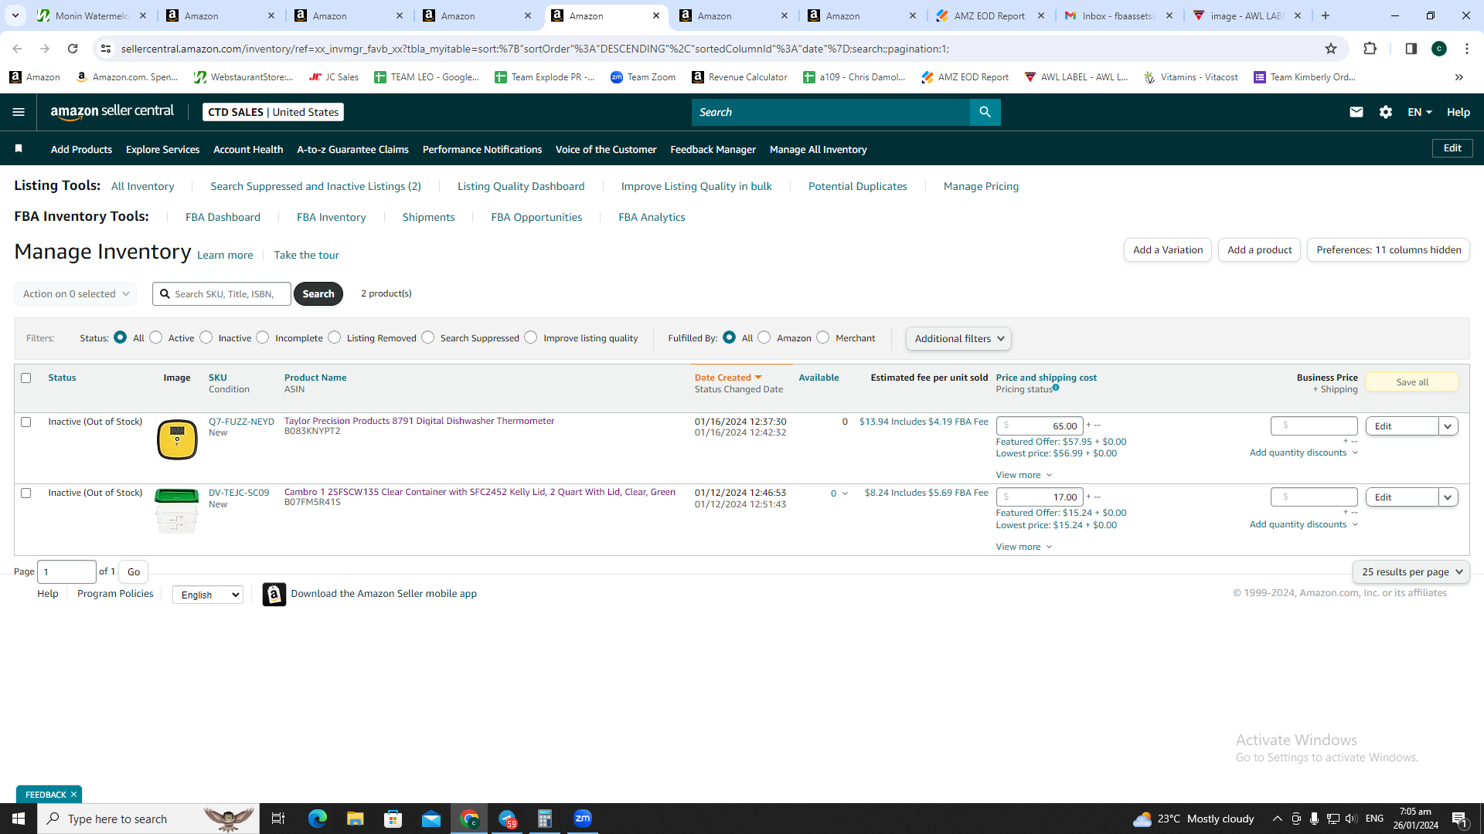
Task: Choose Fulfilled By Amazon radio
Action: 764,337
